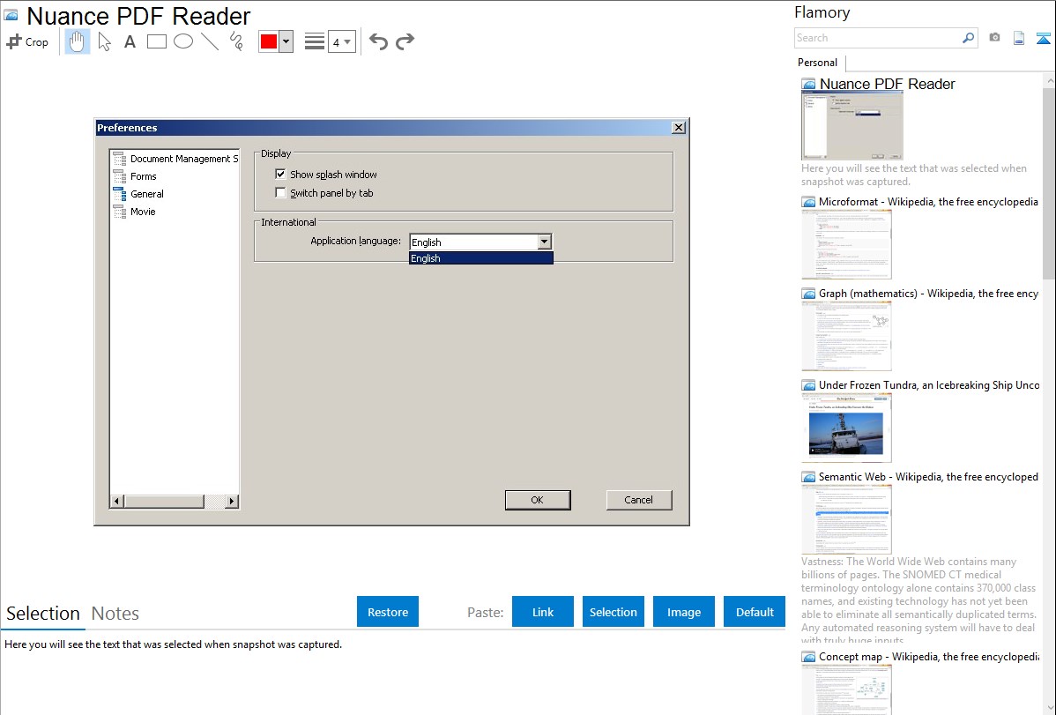Select Document Management in preferences tree
This screenshot has height=715, width=1056.
point(176,159)
